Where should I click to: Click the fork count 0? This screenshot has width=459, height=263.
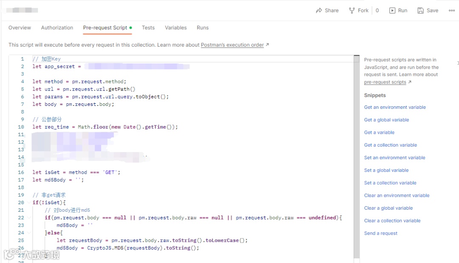[377, 11]
